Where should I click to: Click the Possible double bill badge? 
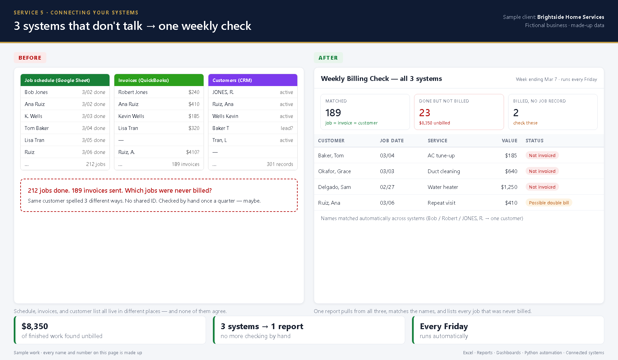point(549,203)
